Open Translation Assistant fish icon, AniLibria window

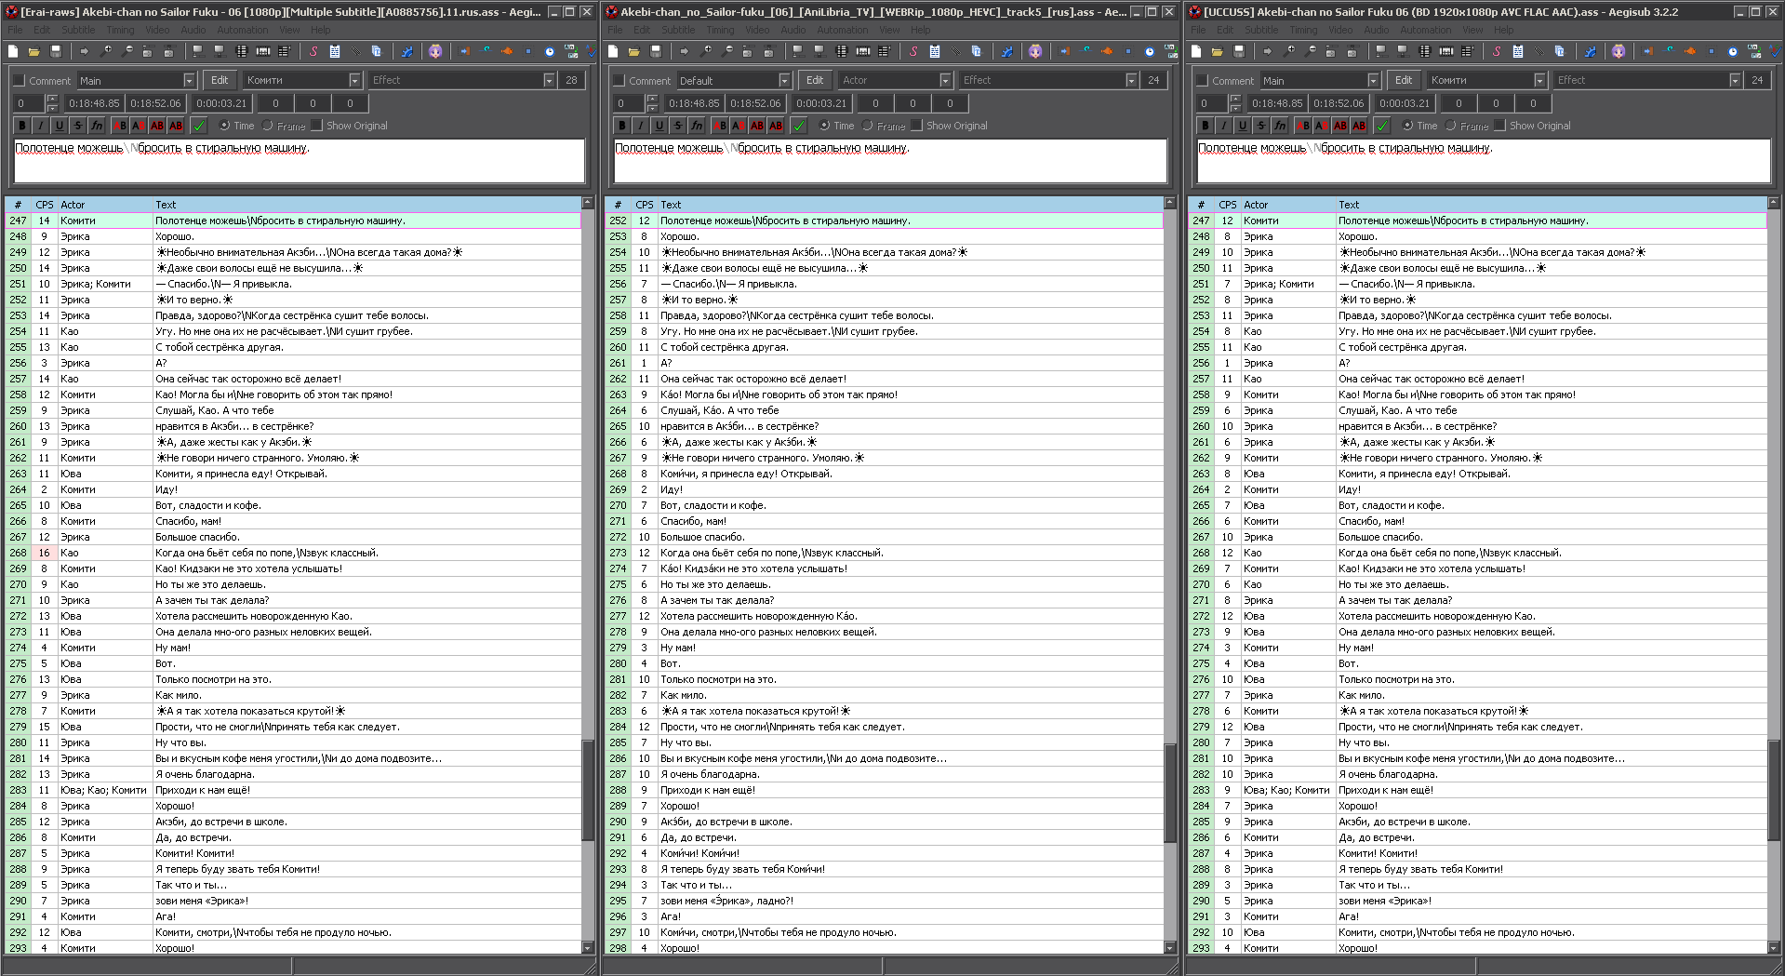click(1107, 51)
